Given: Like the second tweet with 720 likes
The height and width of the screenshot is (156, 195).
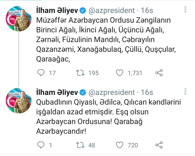Looking at the screenshot, I should pyautogui.click(x=120, y=145).
